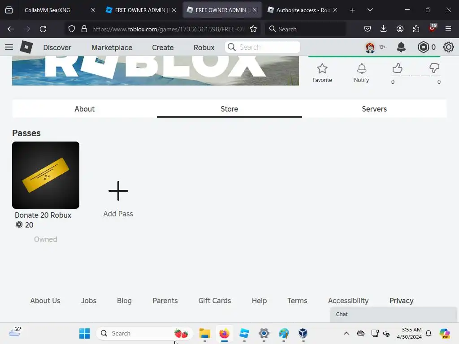
Task: Open the Donate 20 Robux pass thumbnail
Action: [x=46, y=175]
